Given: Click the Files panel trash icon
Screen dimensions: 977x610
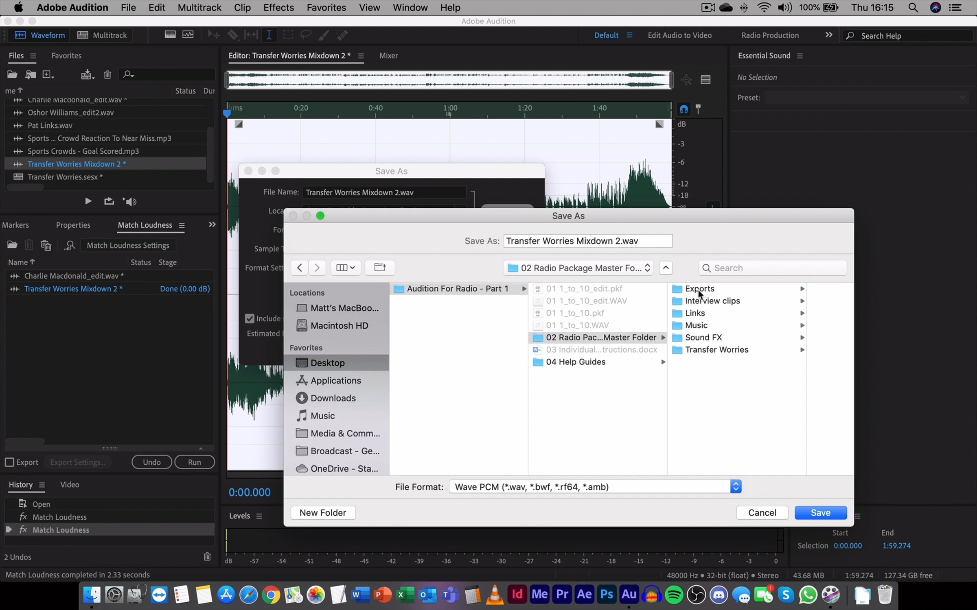Looking at the screenshot, I should 107,74.
